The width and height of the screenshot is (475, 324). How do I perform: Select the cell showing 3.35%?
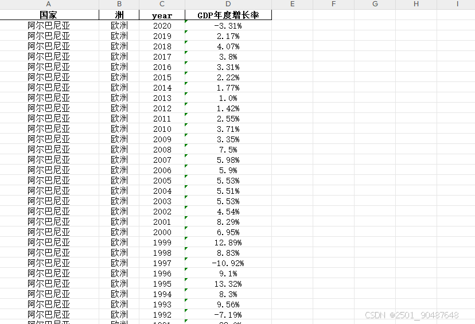(228, 139)
